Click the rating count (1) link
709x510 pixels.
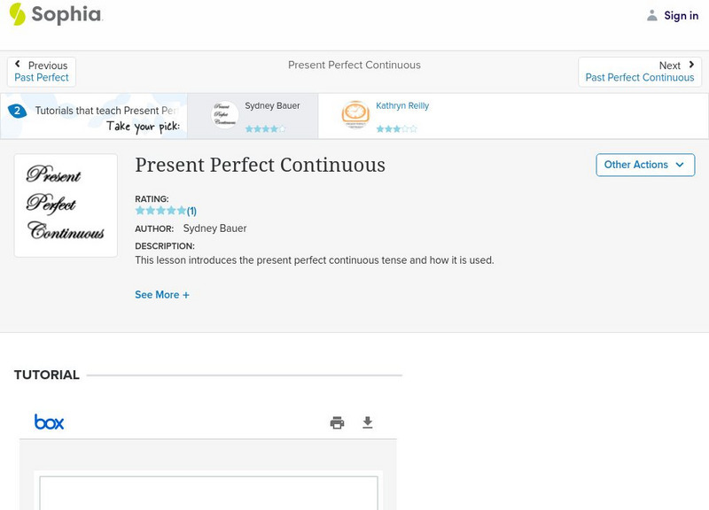[x=191, y=211]
